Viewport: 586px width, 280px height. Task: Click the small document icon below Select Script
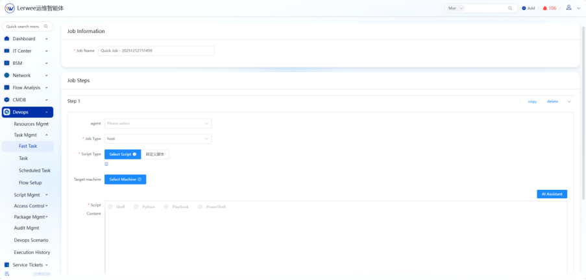point(106,164)
